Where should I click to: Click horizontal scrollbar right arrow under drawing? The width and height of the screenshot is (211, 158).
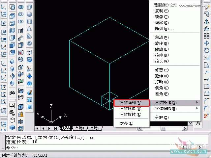[185, 128]
